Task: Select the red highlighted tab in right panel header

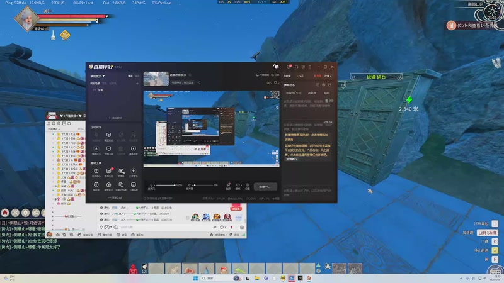Action: tap(318, 76)
